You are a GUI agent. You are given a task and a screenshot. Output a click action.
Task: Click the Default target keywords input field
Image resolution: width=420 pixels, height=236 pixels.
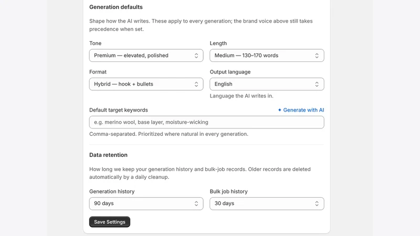(206, 122)
